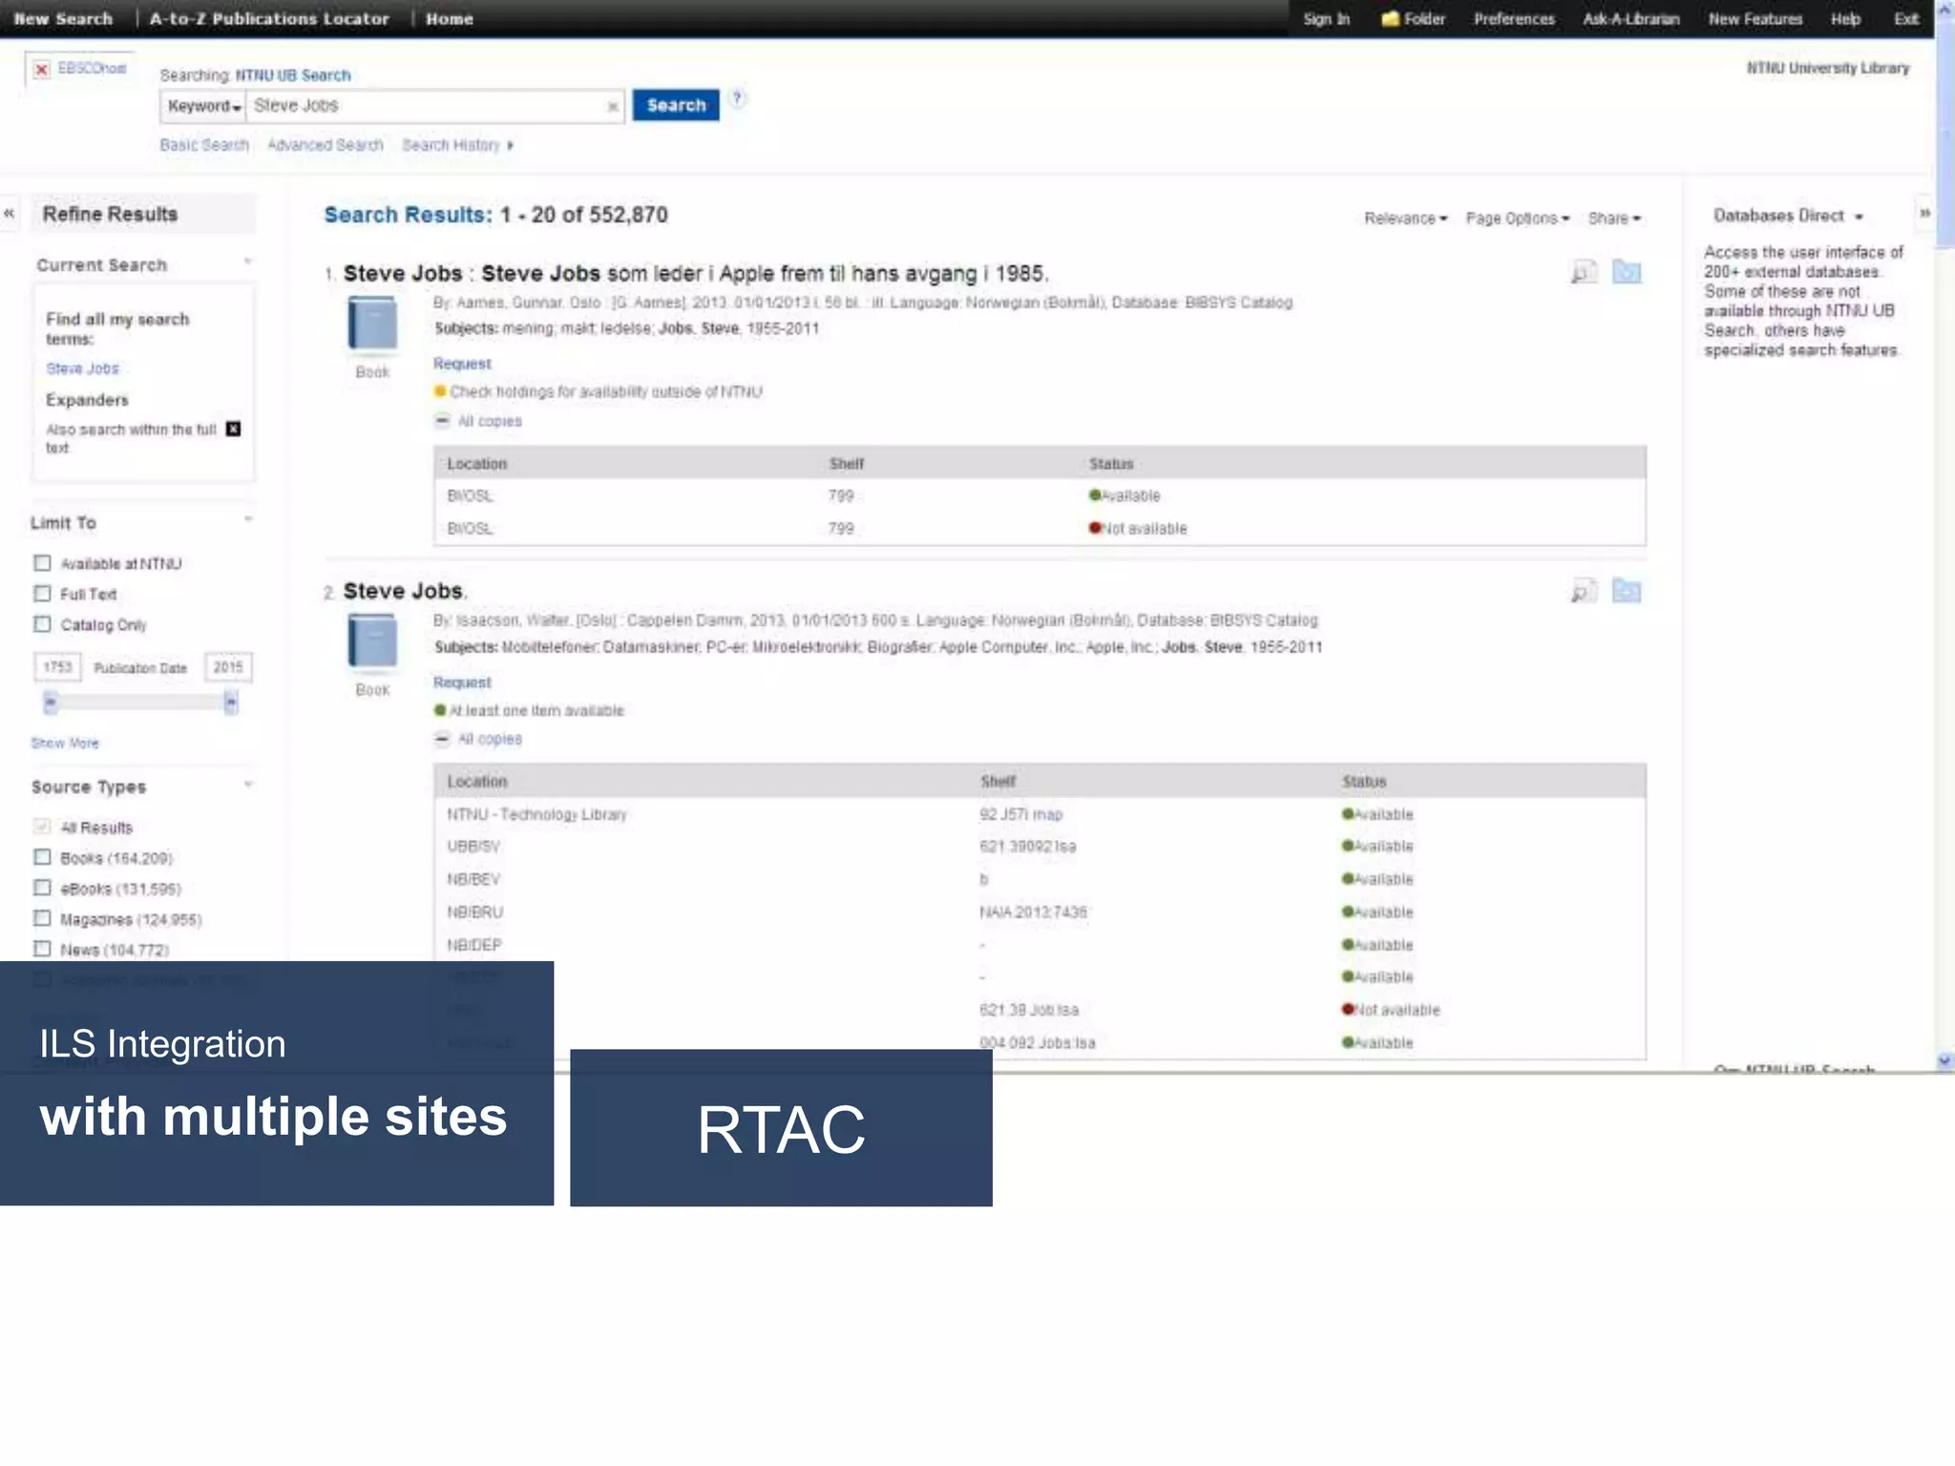Click Request link for result 2
The height and width of the screenshot is (1466, 1955).
tap(462, 682)
